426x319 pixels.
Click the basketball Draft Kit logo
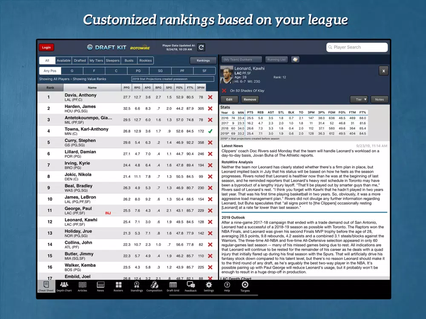[90, 47]
